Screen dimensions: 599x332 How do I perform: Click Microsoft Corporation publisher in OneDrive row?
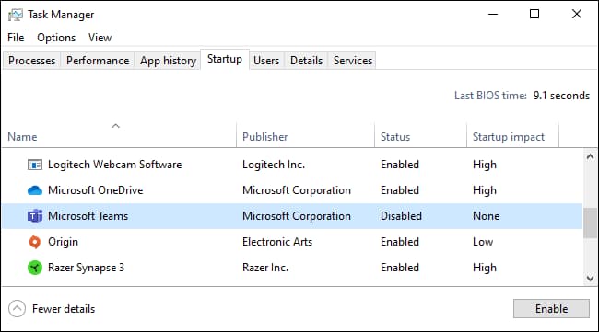click(x=297, y=190)
